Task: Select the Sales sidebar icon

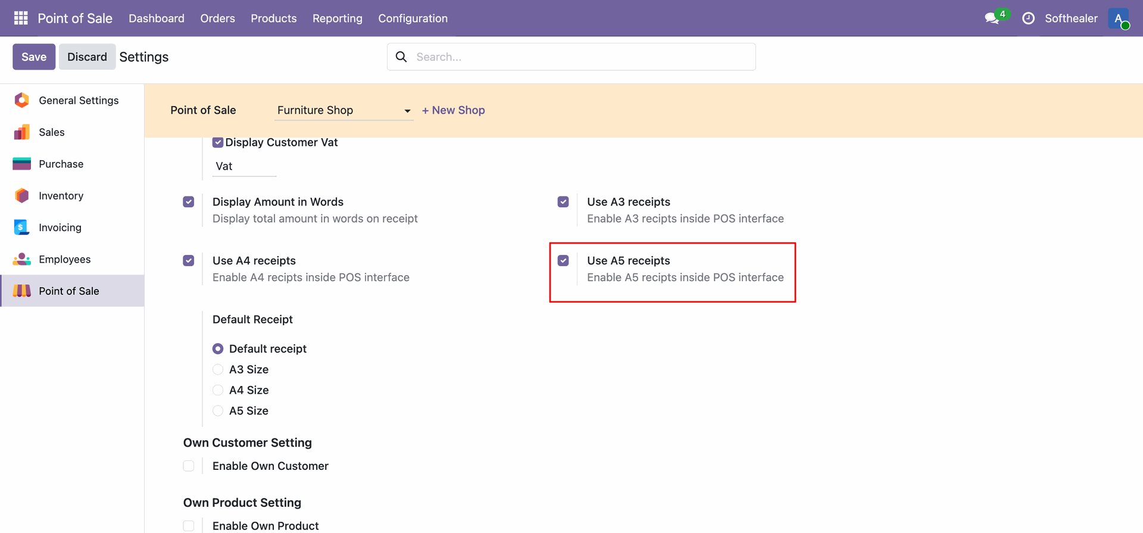Action: 21,132
